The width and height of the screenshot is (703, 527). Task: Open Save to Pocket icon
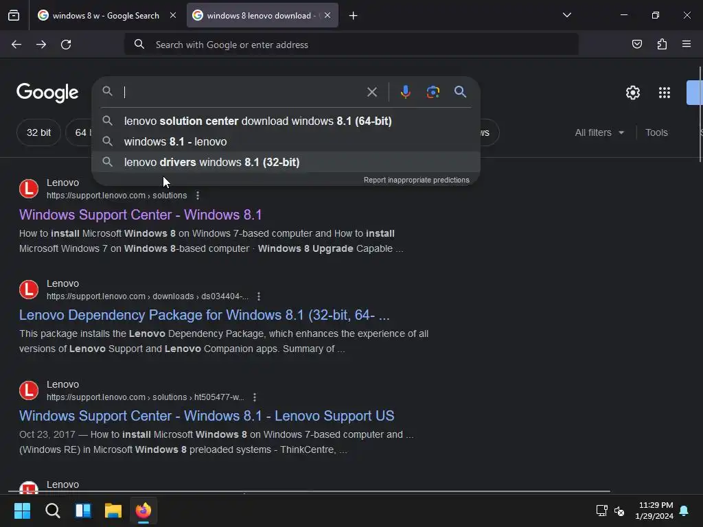click(636, 44)
